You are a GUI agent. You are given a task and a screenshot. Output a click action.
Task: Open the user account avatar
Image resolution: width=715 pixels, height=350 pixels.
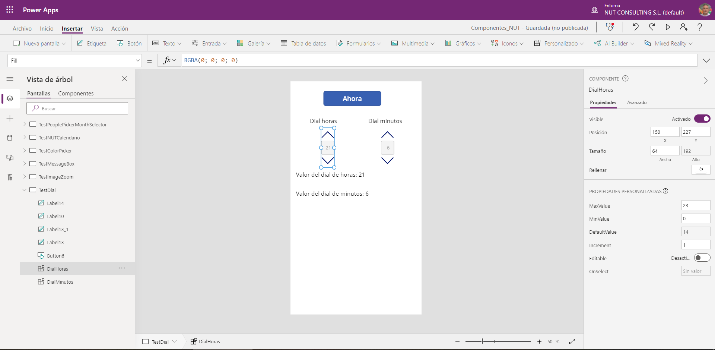(x=705, y=10)
